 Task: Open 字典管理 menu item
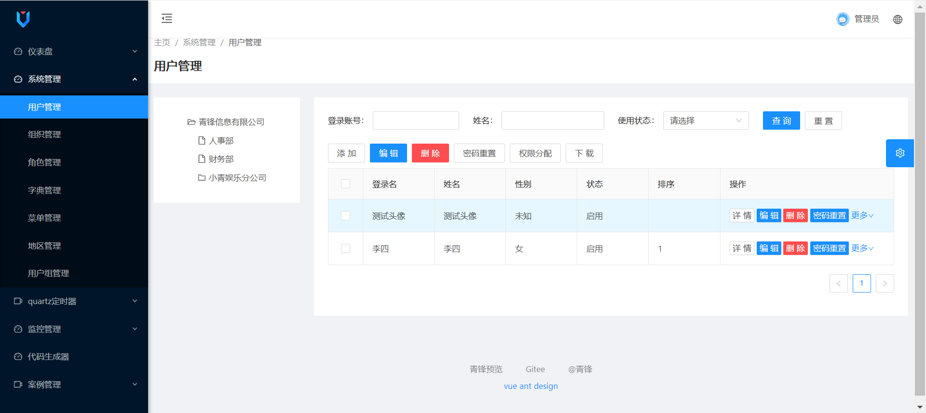[x=74, y=190]
